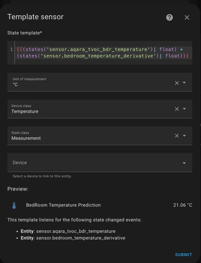Clear the State class Measurement selection
This screenshot has width=201, height=263.
pyautogui.click(x=177, y=136)
